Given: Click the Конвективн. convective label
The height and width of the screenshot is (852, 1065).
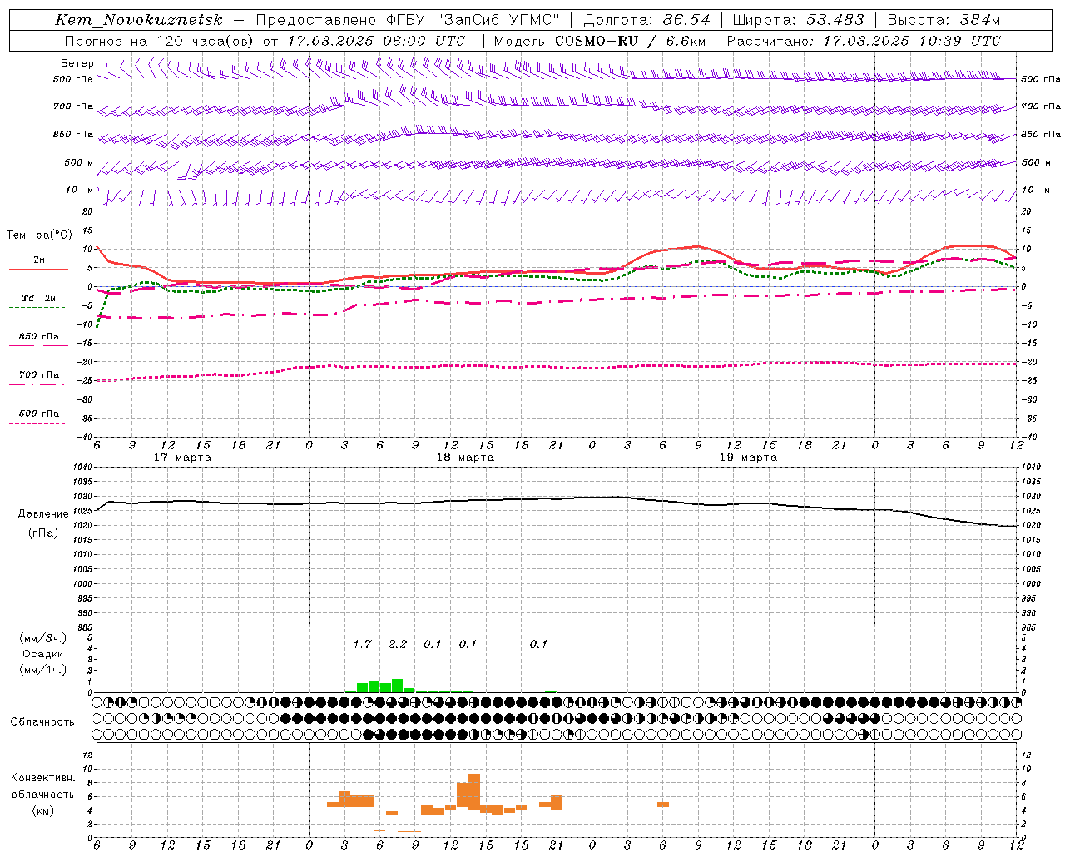Looking at the screenshot, I should pos(42,777).
